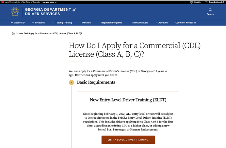Click the Georgia flag icon
The image size is (226, 148).
point(3,2)
